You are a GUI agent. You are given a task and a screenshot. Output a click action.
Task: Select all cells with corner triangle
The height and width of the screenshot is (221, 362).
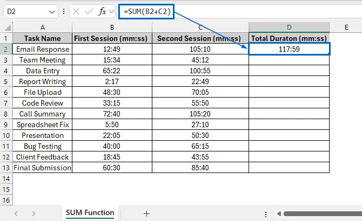coord(8,27)
